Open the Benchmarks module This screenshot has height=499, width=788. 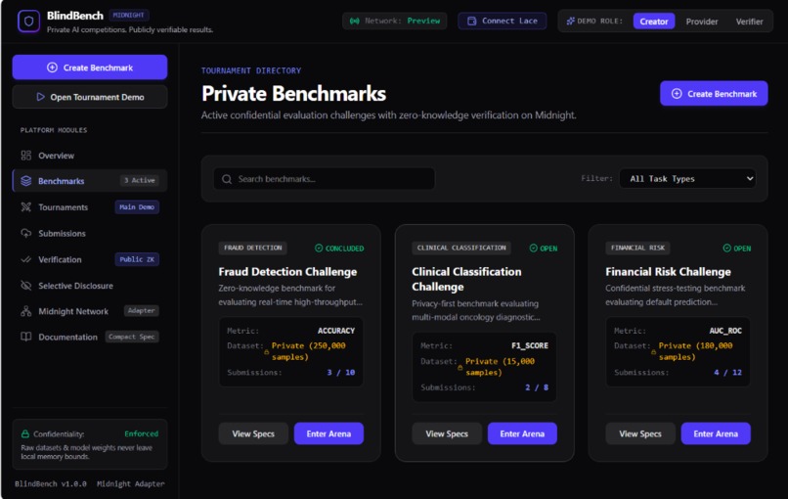[89, 181]
